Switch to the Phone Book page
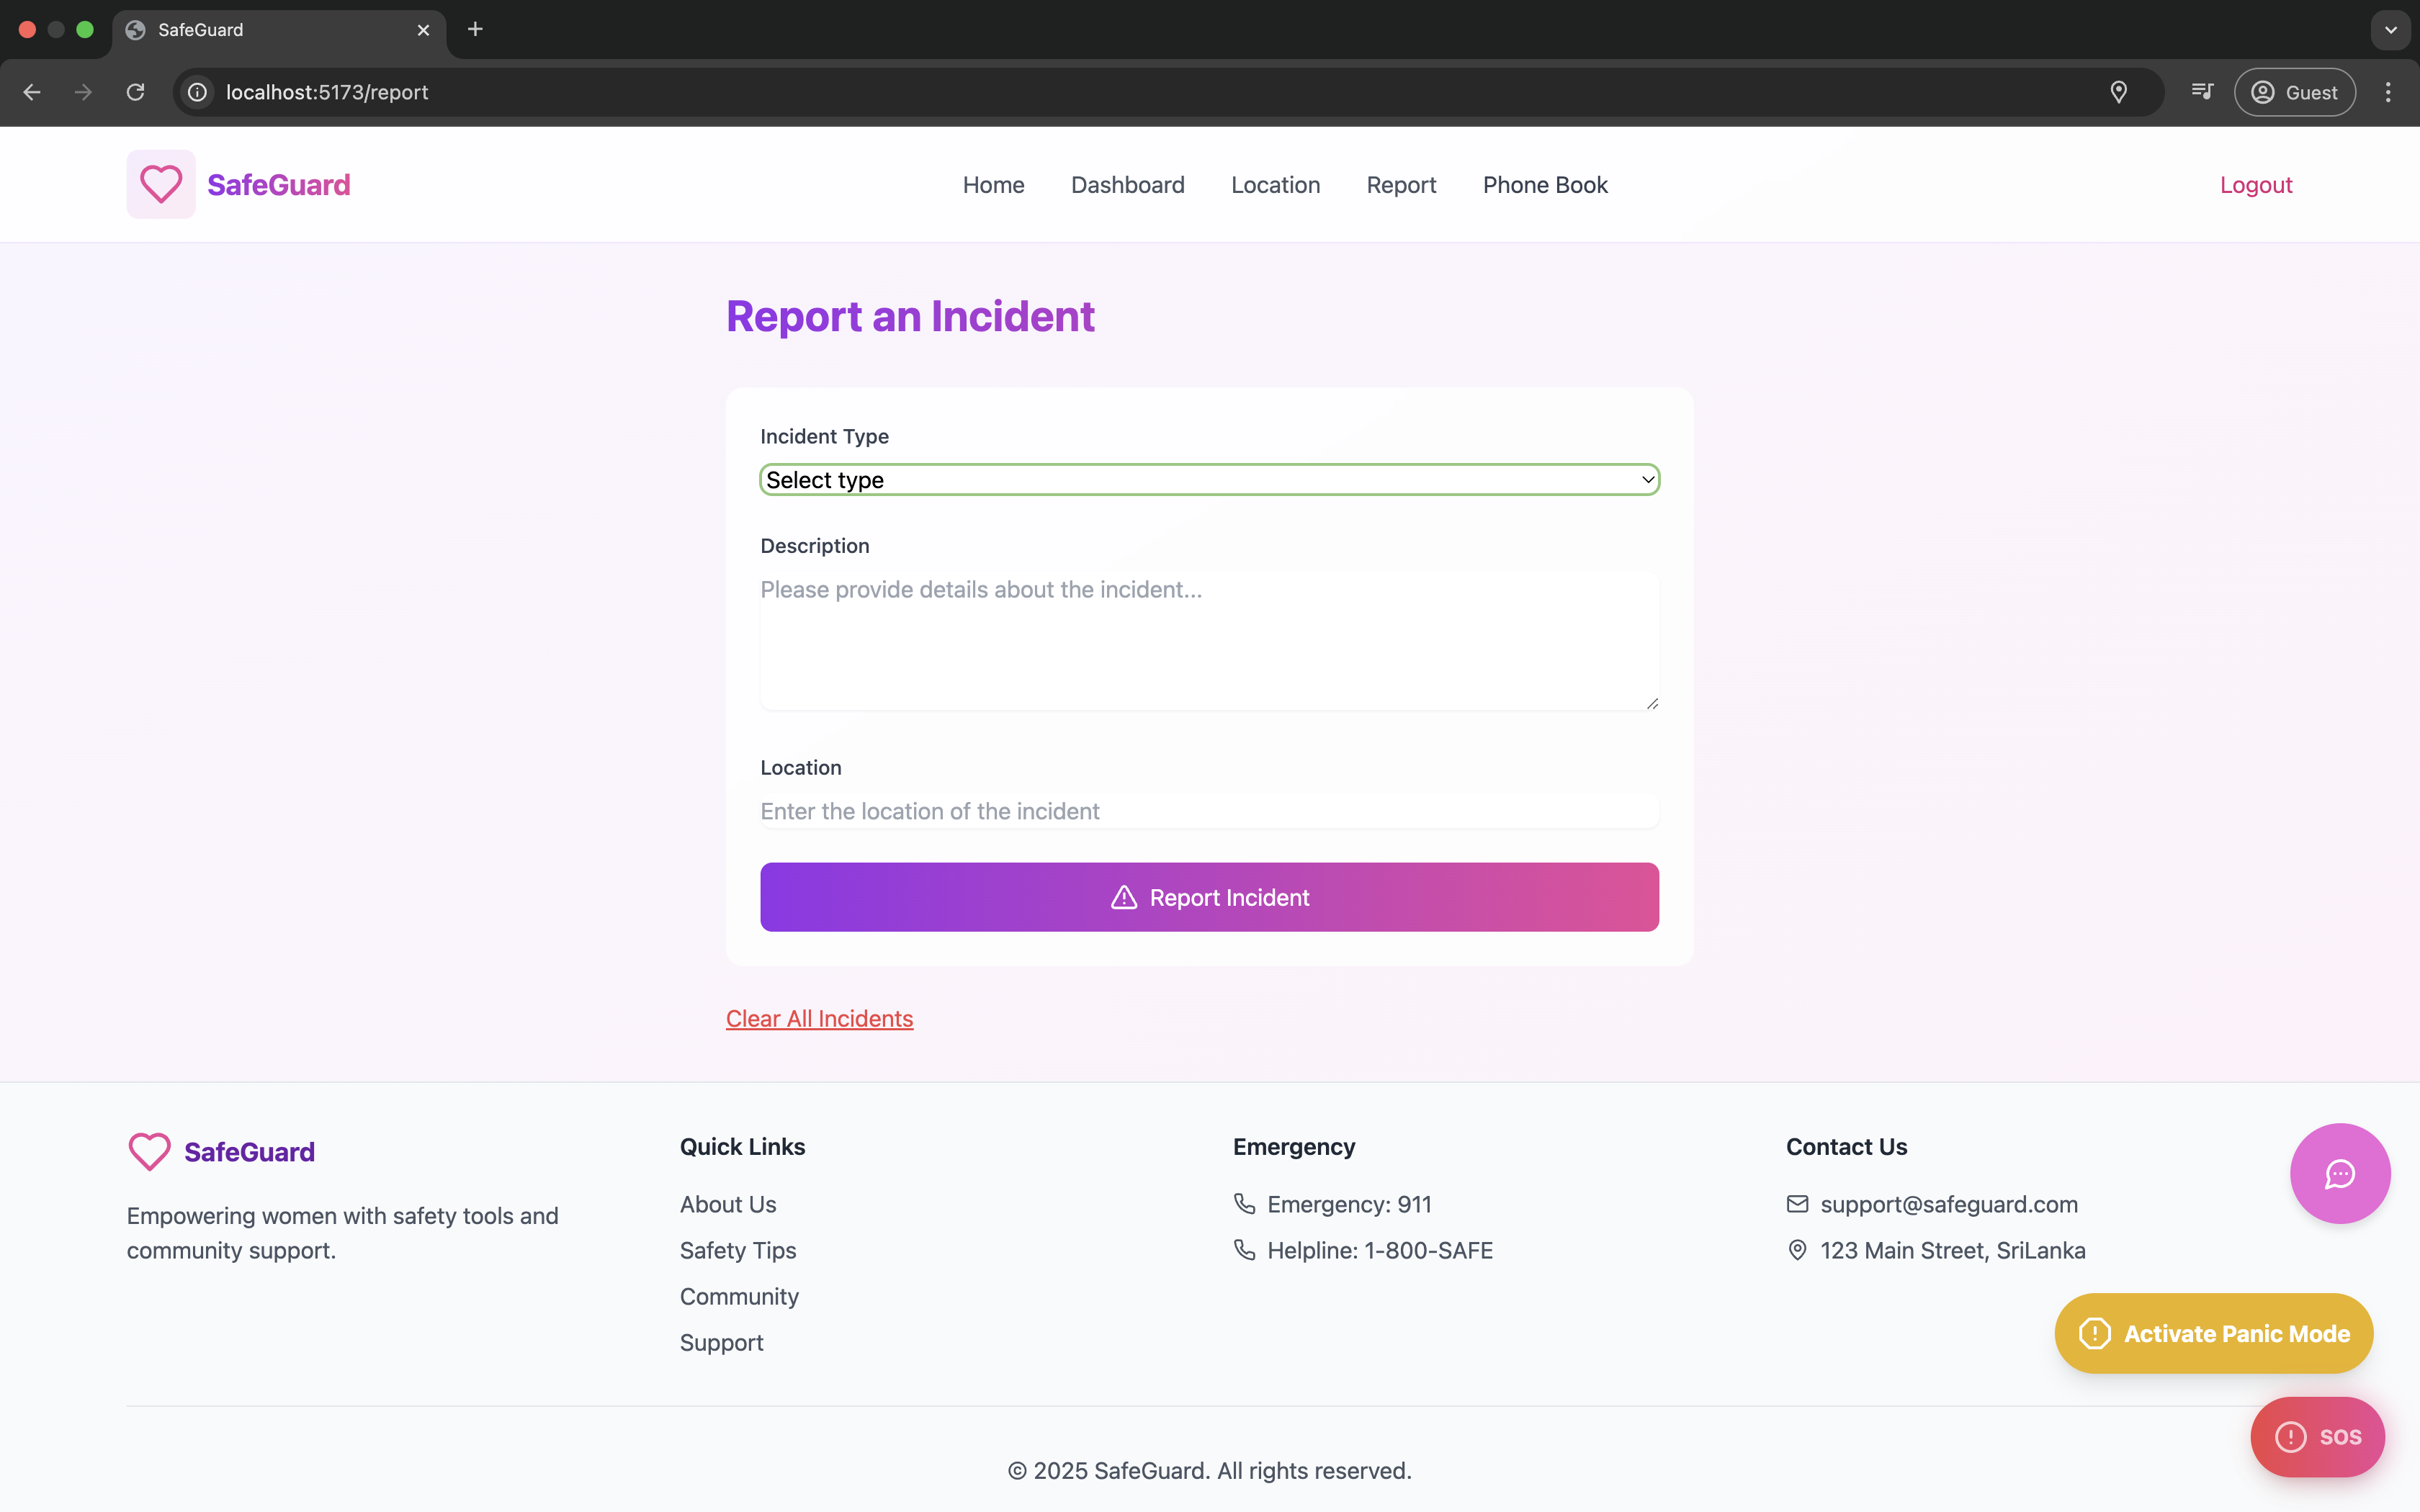 1545,185
